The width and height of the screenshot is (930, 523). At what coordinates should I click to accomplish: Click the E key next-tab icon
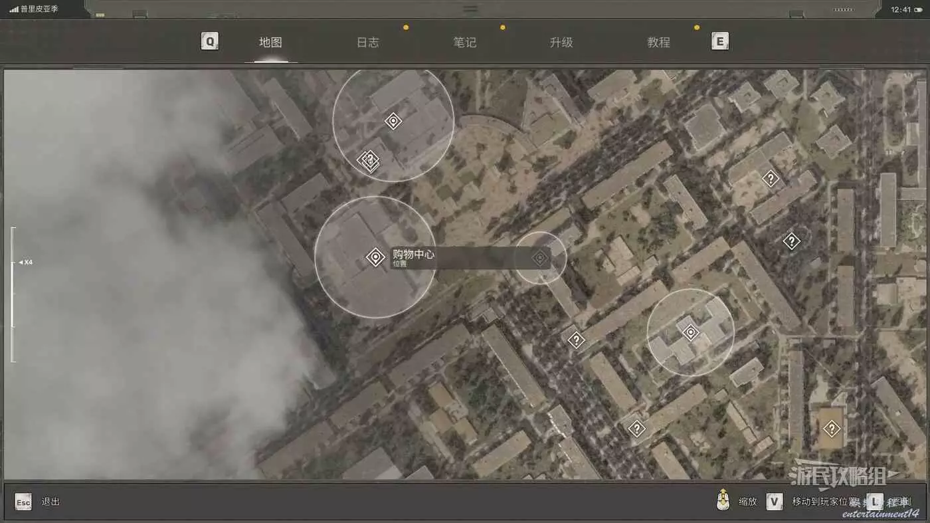coord(719,42)
